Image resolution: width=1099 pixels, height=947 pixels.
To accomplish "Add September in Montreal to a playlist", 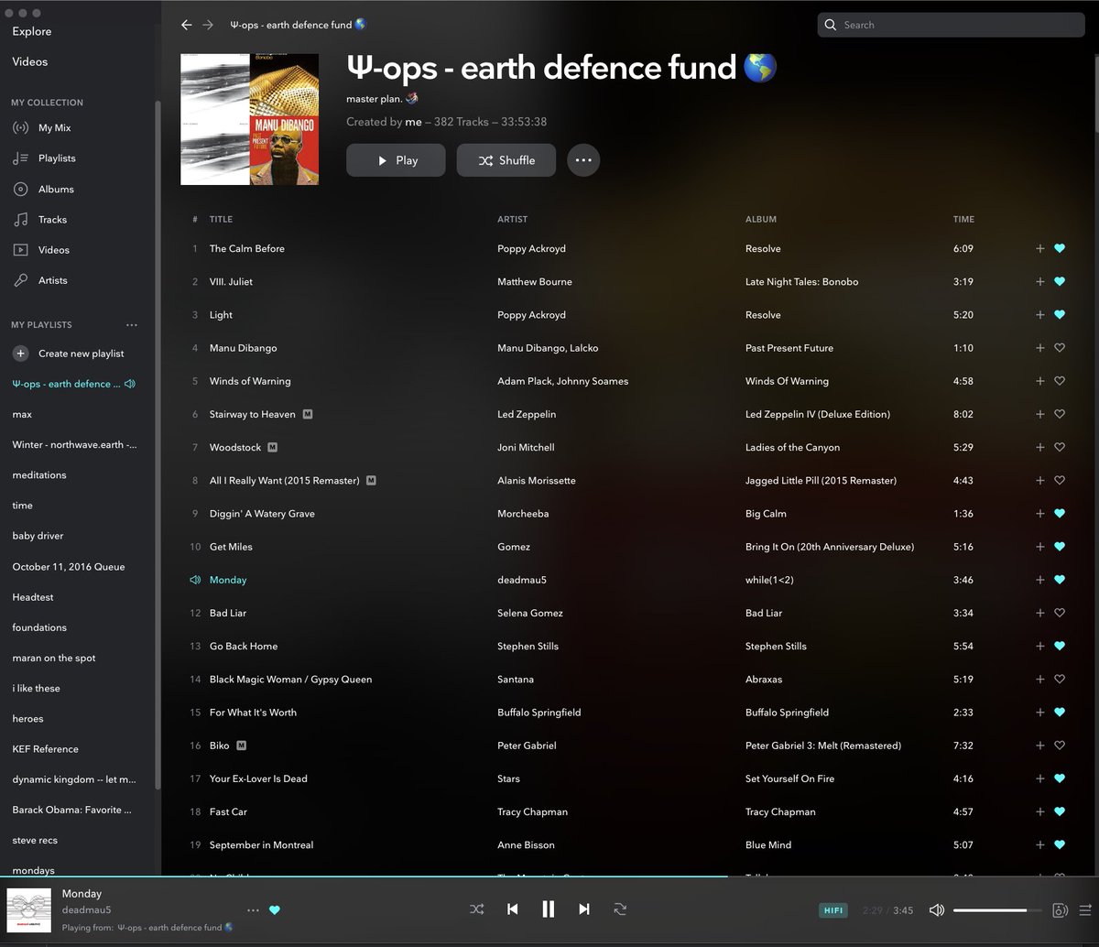I will click(1039, 844).
